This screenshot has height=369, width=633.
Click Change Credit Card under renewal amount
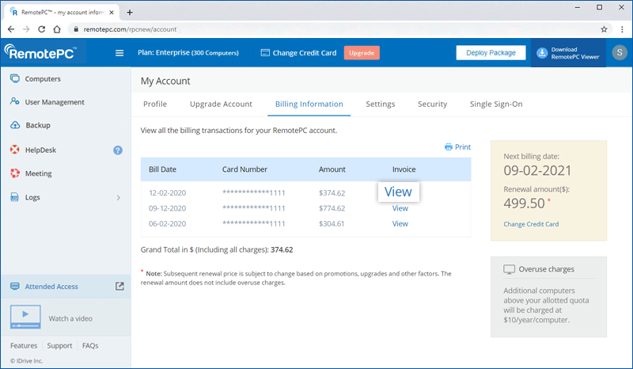tap(531, 224)
